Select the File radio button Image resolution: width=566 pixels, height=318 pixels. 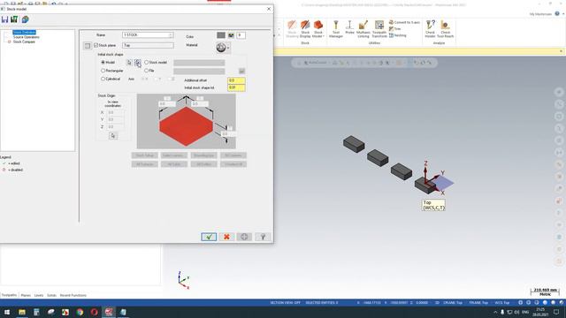(x=146, y=71)
